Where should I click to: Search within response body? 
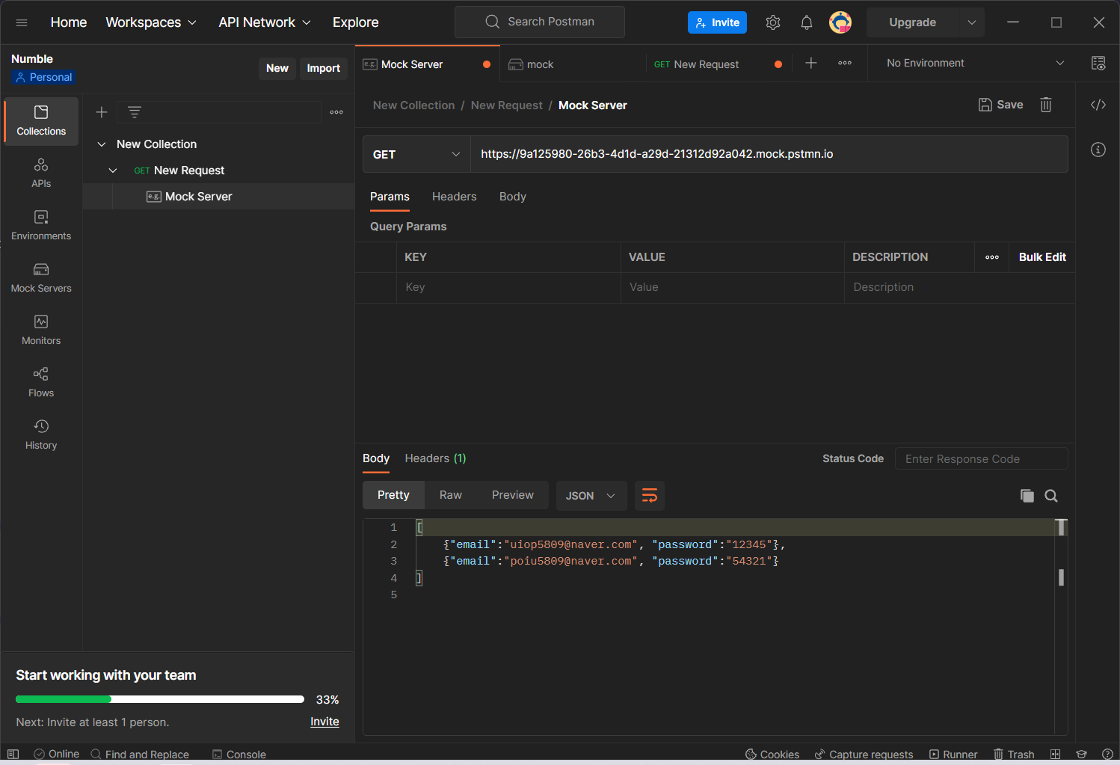(1051, 496)
